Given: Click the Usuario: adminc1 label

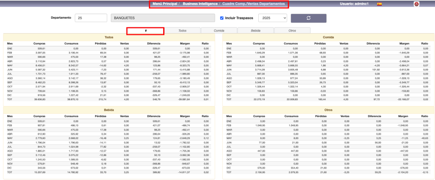Looking at the screenshot, I should [x=355, y=4].
